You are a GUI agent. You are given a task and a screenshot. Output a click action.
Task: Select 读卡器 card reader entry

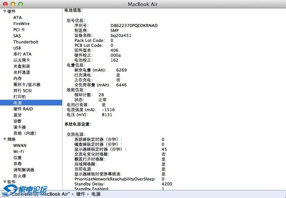pyautogui.click(x=19, y=127)
